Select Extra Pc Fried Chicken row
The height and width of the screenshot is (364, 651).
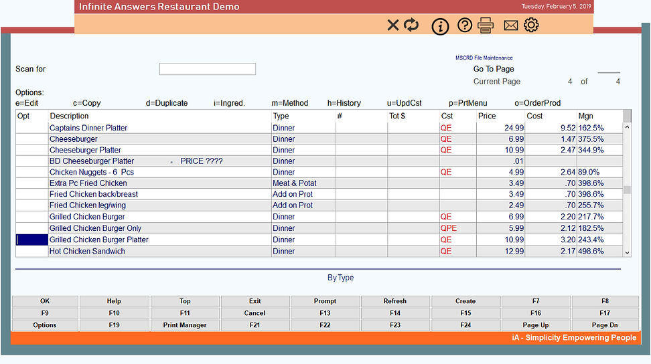(319, 183)
